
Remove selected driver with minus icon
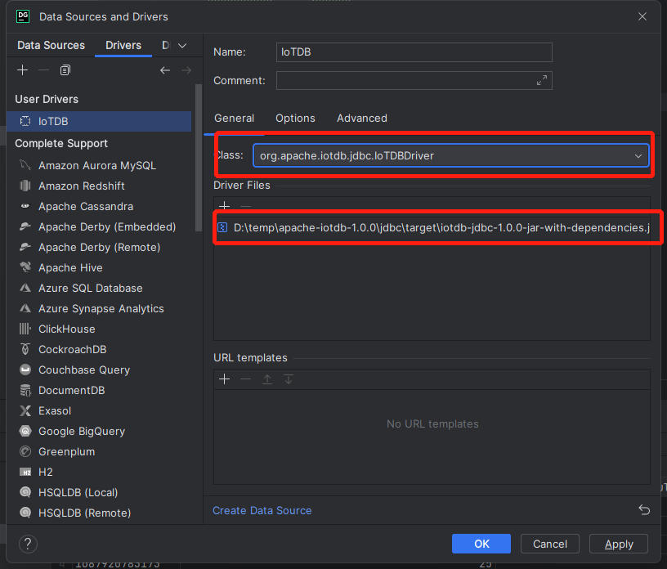[43, 70]
